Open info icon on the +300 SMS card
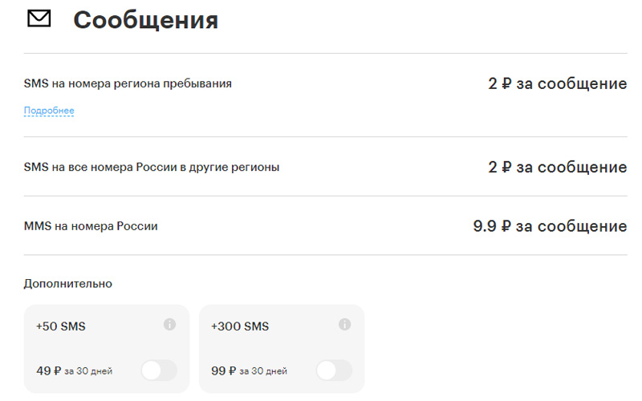This screenshot has width=642, height=401. pos(345,325)
